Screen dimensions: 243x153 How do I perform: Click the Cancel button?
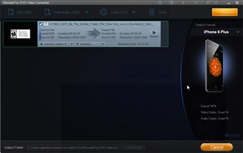216,146
